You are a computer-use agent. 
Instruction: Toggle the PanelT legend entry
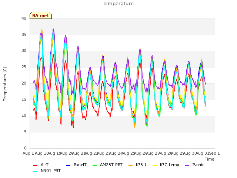click(x=77, y=165)
